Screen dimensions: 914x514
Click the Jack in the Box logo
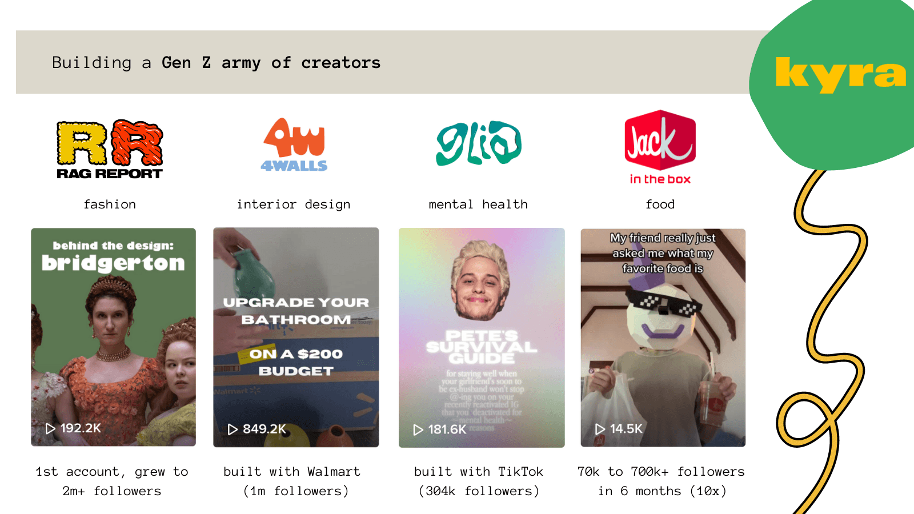[660, 147]
